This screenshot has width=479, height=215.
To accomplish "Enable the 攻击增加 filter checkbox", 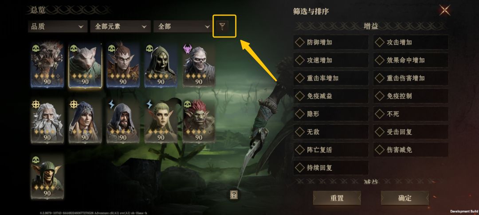I will tap(411, 42).
